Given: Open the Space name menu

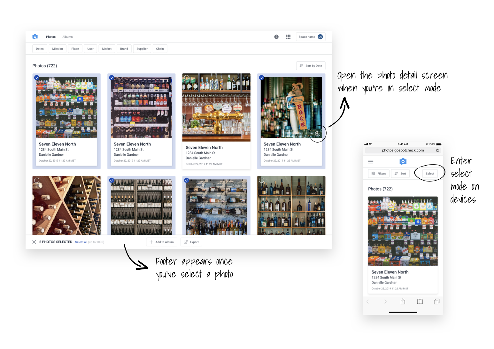Looking at the screenshot, I should click(311, 37).
